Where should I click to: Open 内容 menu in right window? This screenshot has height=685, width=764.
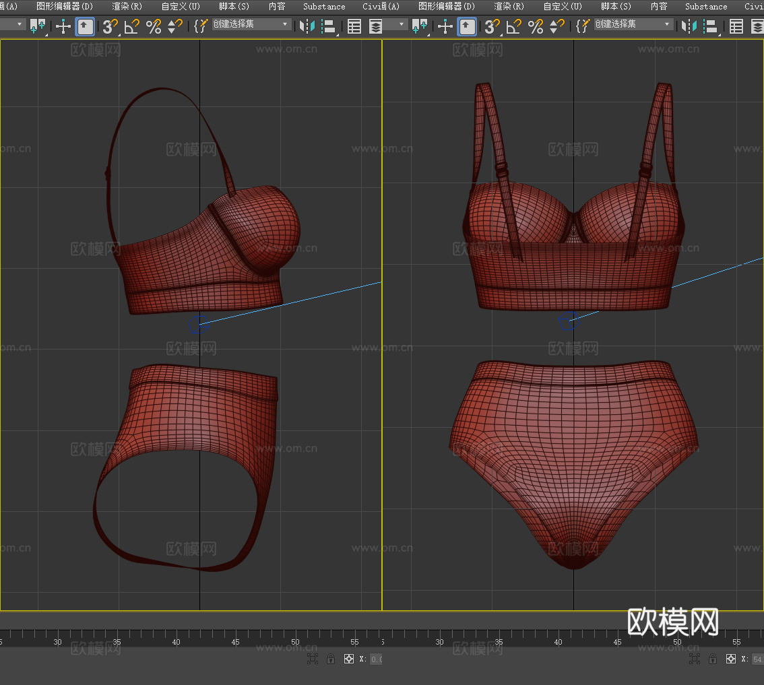[659, 6]
